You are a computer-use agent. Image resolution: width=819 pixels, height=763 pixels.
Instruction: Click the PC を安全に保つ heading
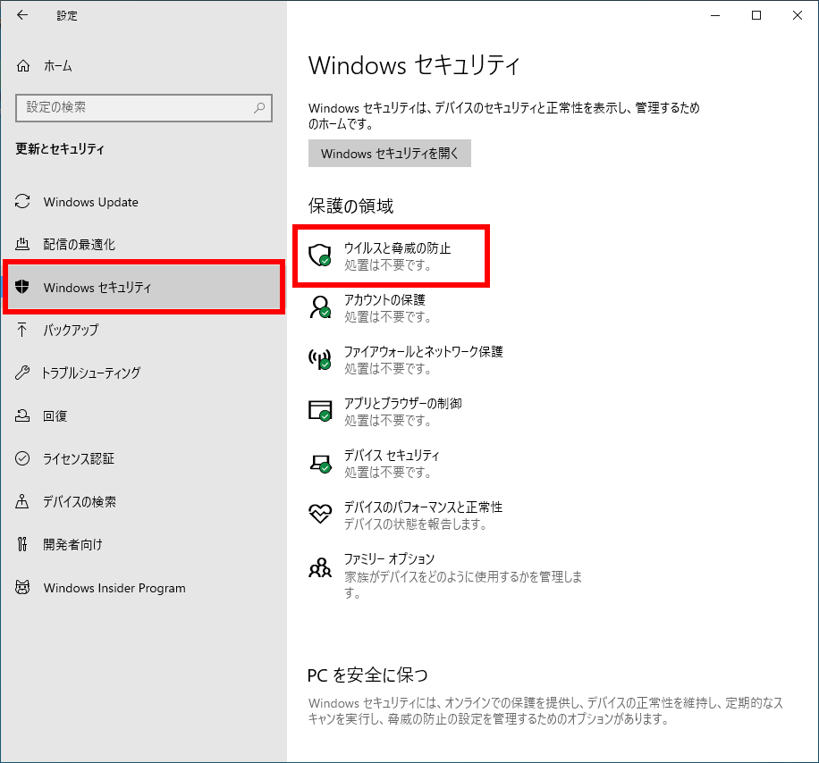click(367, 675)
